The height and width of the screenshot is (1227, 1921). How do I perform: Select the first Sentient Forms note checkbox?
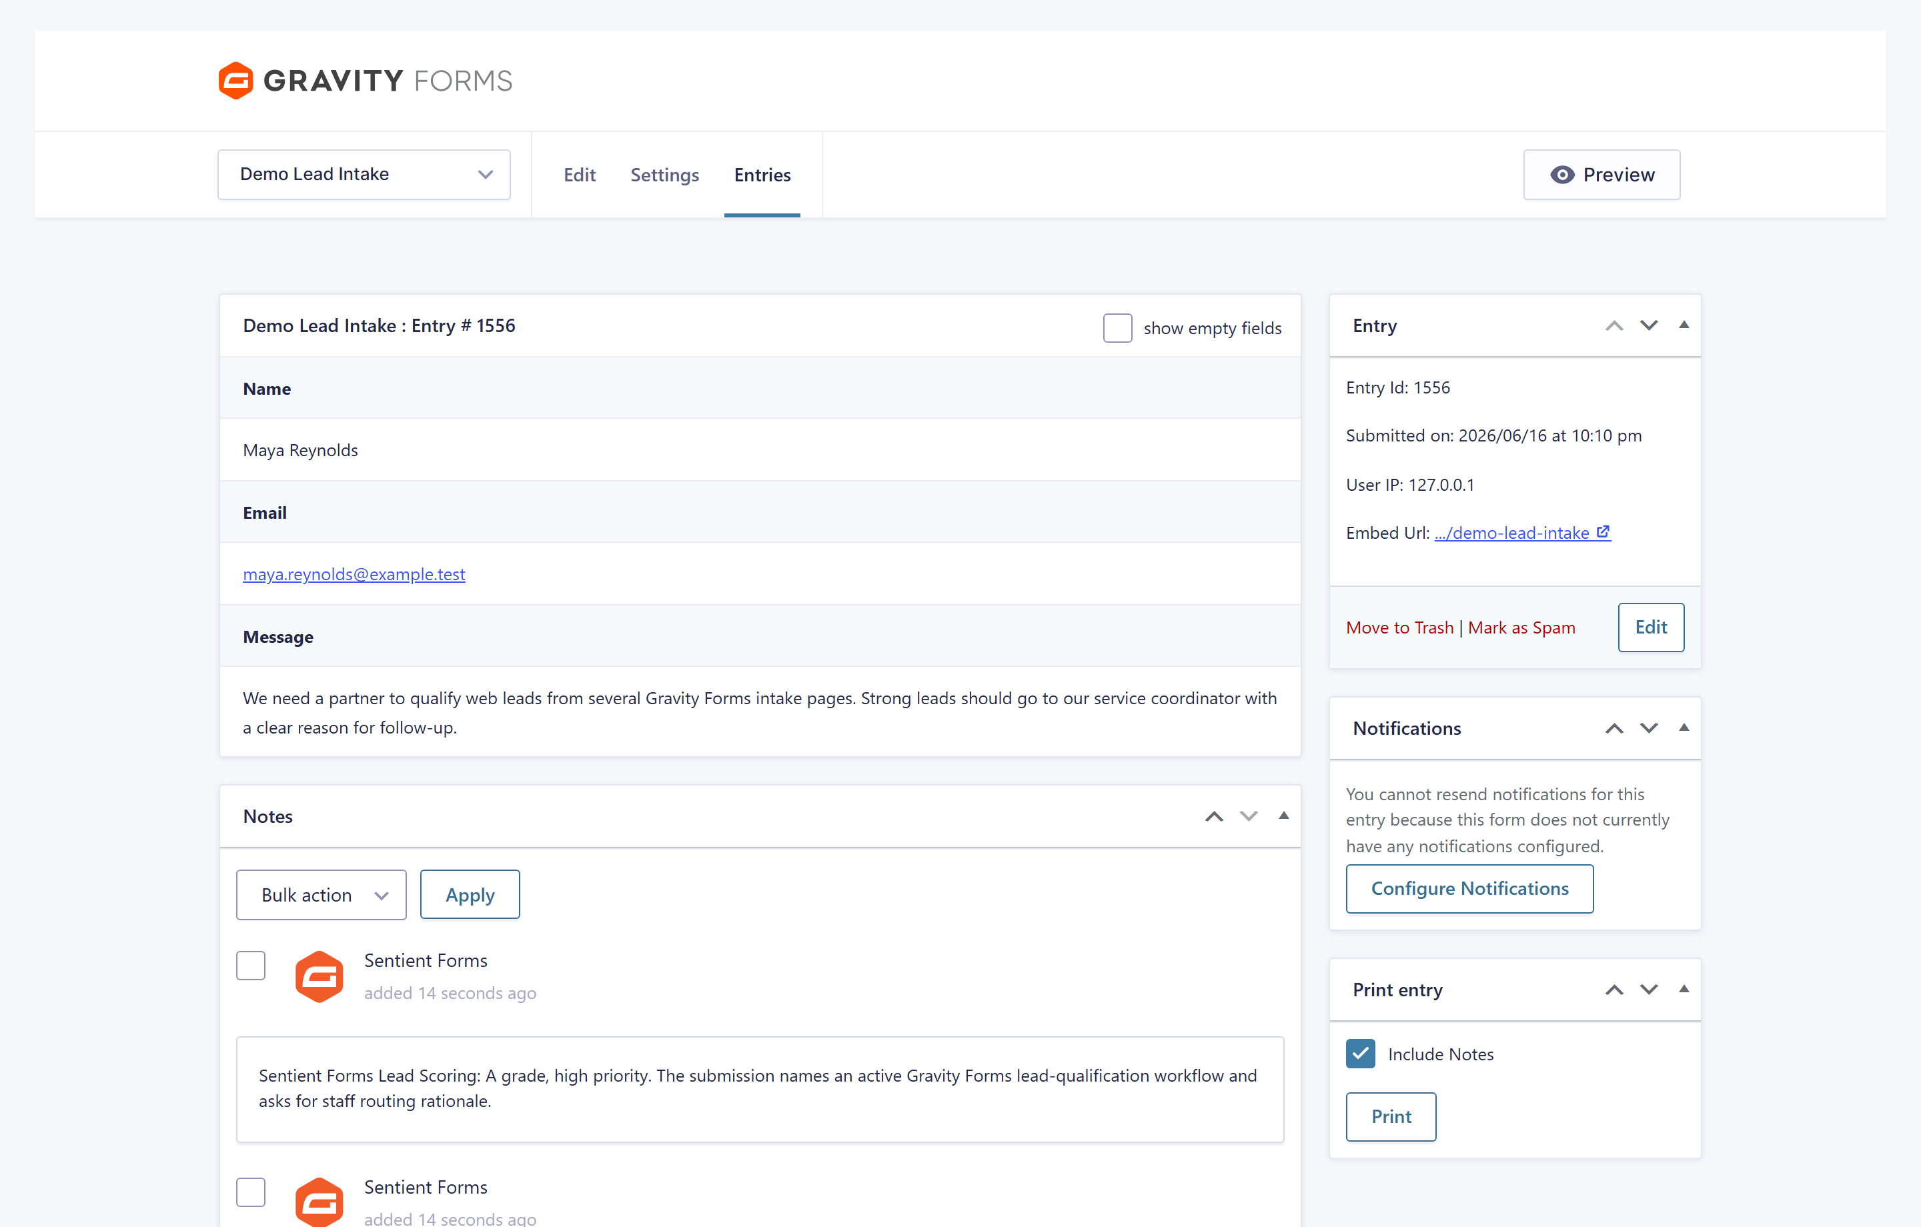pyautogui.click(x=251, y=966)
